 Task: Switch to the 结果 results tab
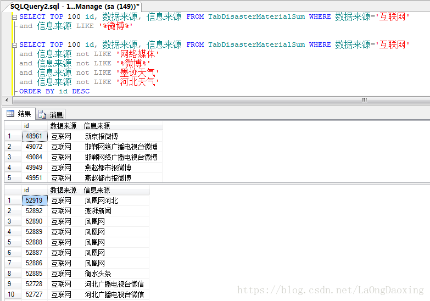tap(19, 114)
